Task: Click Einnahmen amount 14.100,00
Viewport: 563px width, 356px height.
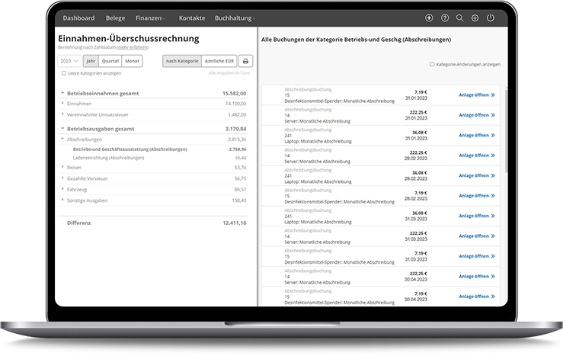Action: pyautogui.click(x=235, y=104)
